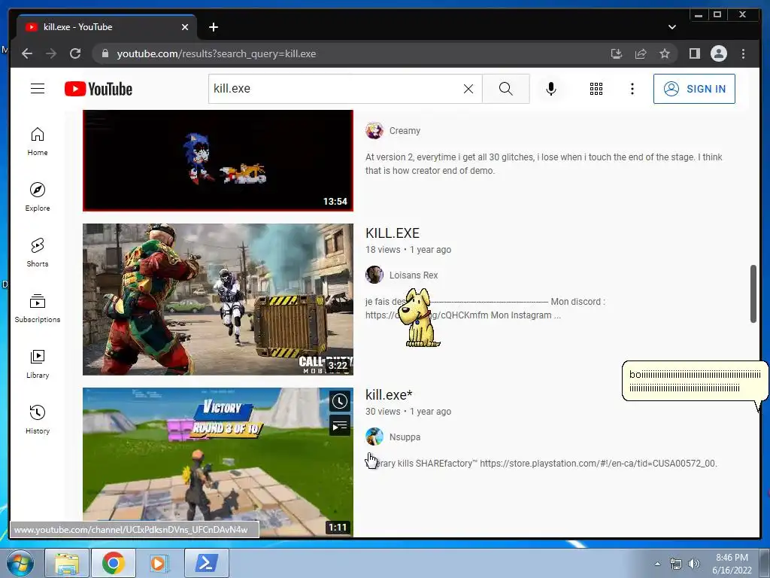Click the SIGN IN button
The height and width of the screenshot is (578, 770).
pos(694,89)
